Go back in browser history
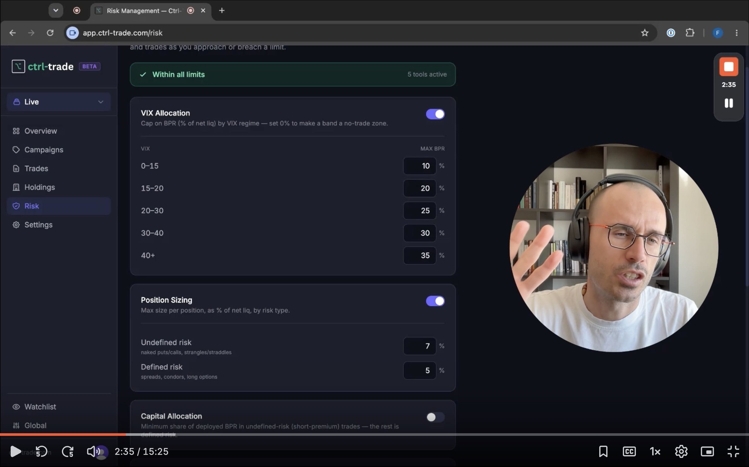 pos(12,33)
